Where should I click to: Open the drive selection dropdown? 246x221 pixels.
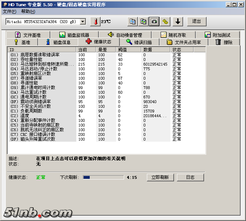[83, 22]
